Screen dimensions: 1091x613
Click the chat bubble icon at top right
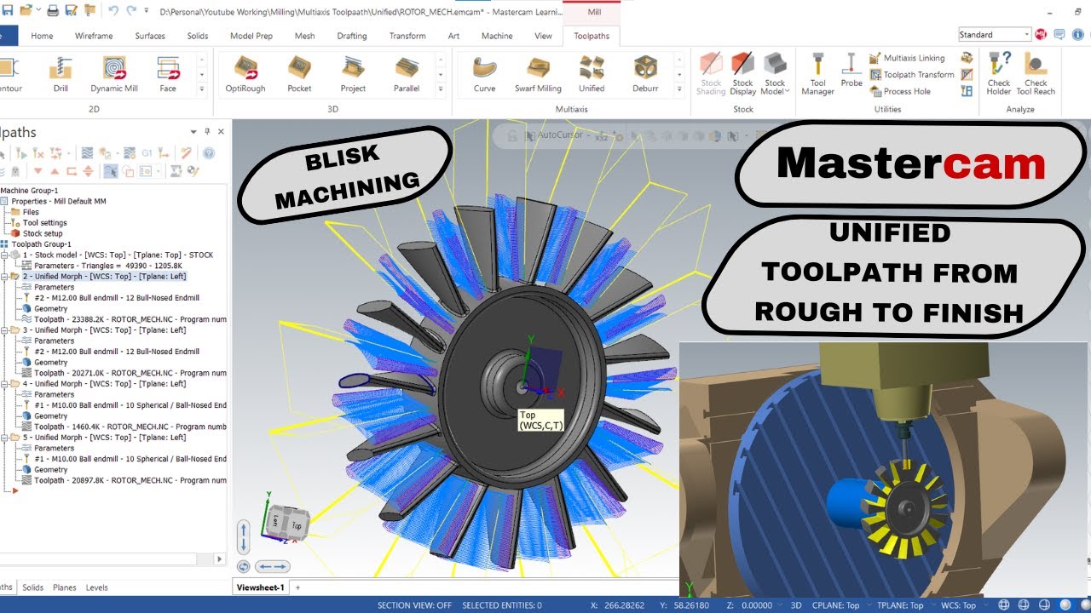pos(1058,34)
